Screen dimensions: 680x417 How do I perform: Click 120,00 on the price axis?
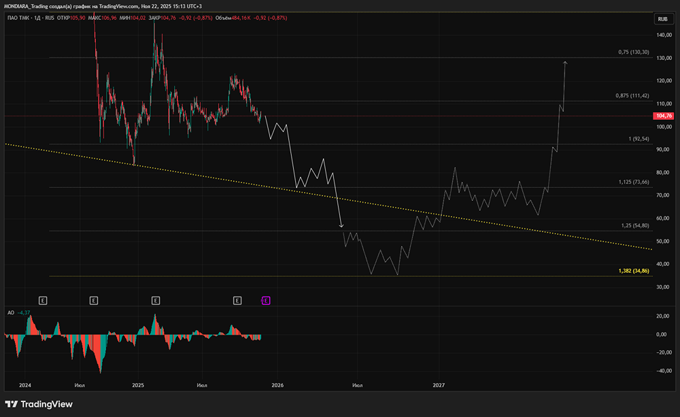(x=664, y=81)
